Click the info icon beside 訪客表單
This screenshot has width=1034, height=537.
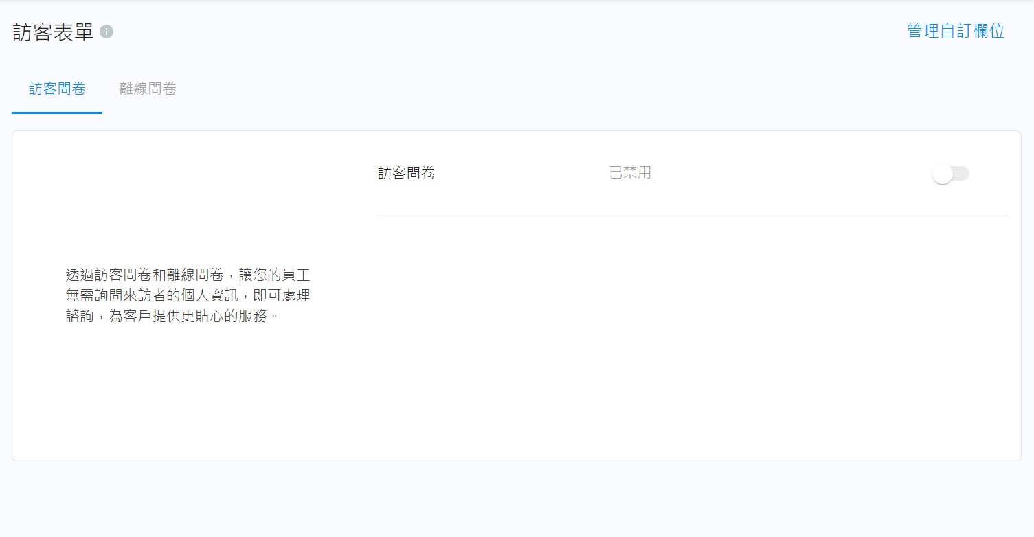click(x=106, y=32)
